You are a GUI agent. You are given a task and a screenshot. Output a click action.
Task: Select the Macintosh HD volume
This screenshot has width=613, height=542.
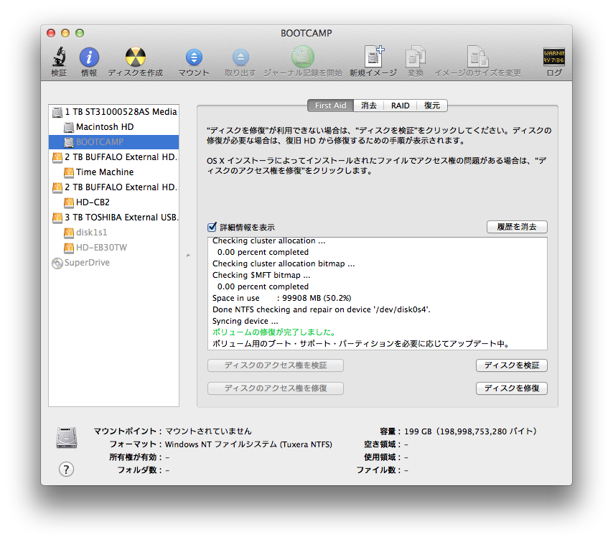pyautogui.click(x=113, y=127)
